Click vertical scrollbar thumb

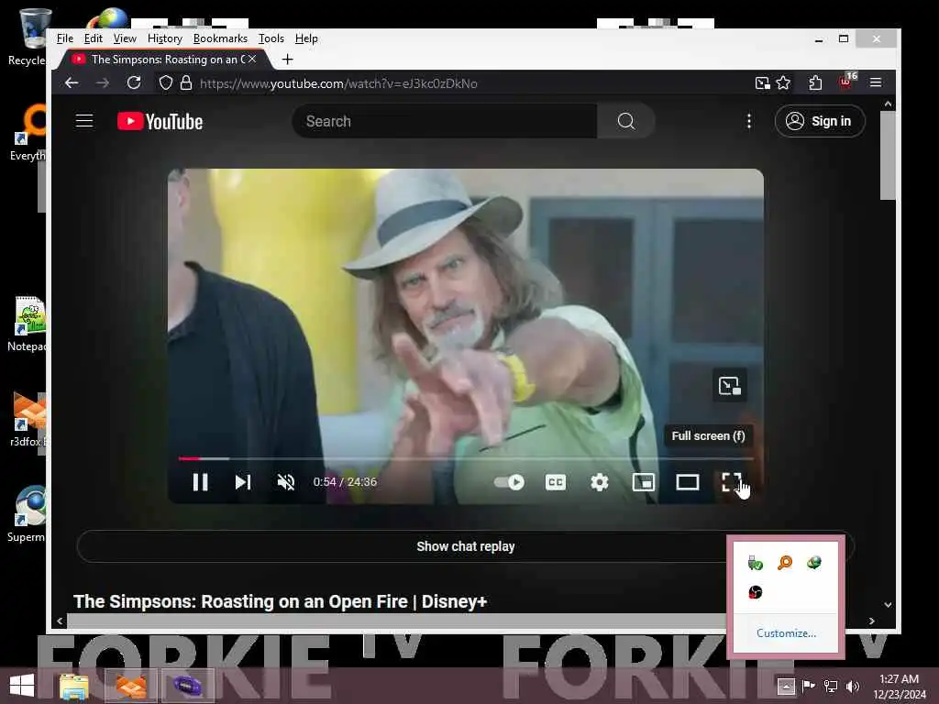click(x=888, y=156)
